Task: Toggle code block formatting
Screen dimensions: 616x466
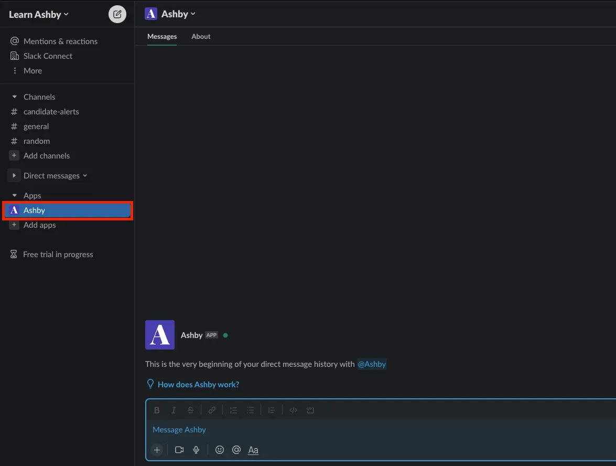Action: click(x=310, y=410)
